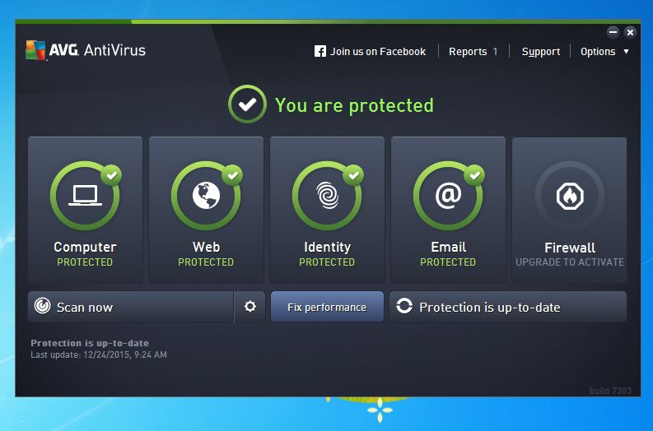The image size is (653, 431).
Task: Click the flame icon in the Firewall tile
Action: pyautogui.click(x=570, y=196)
